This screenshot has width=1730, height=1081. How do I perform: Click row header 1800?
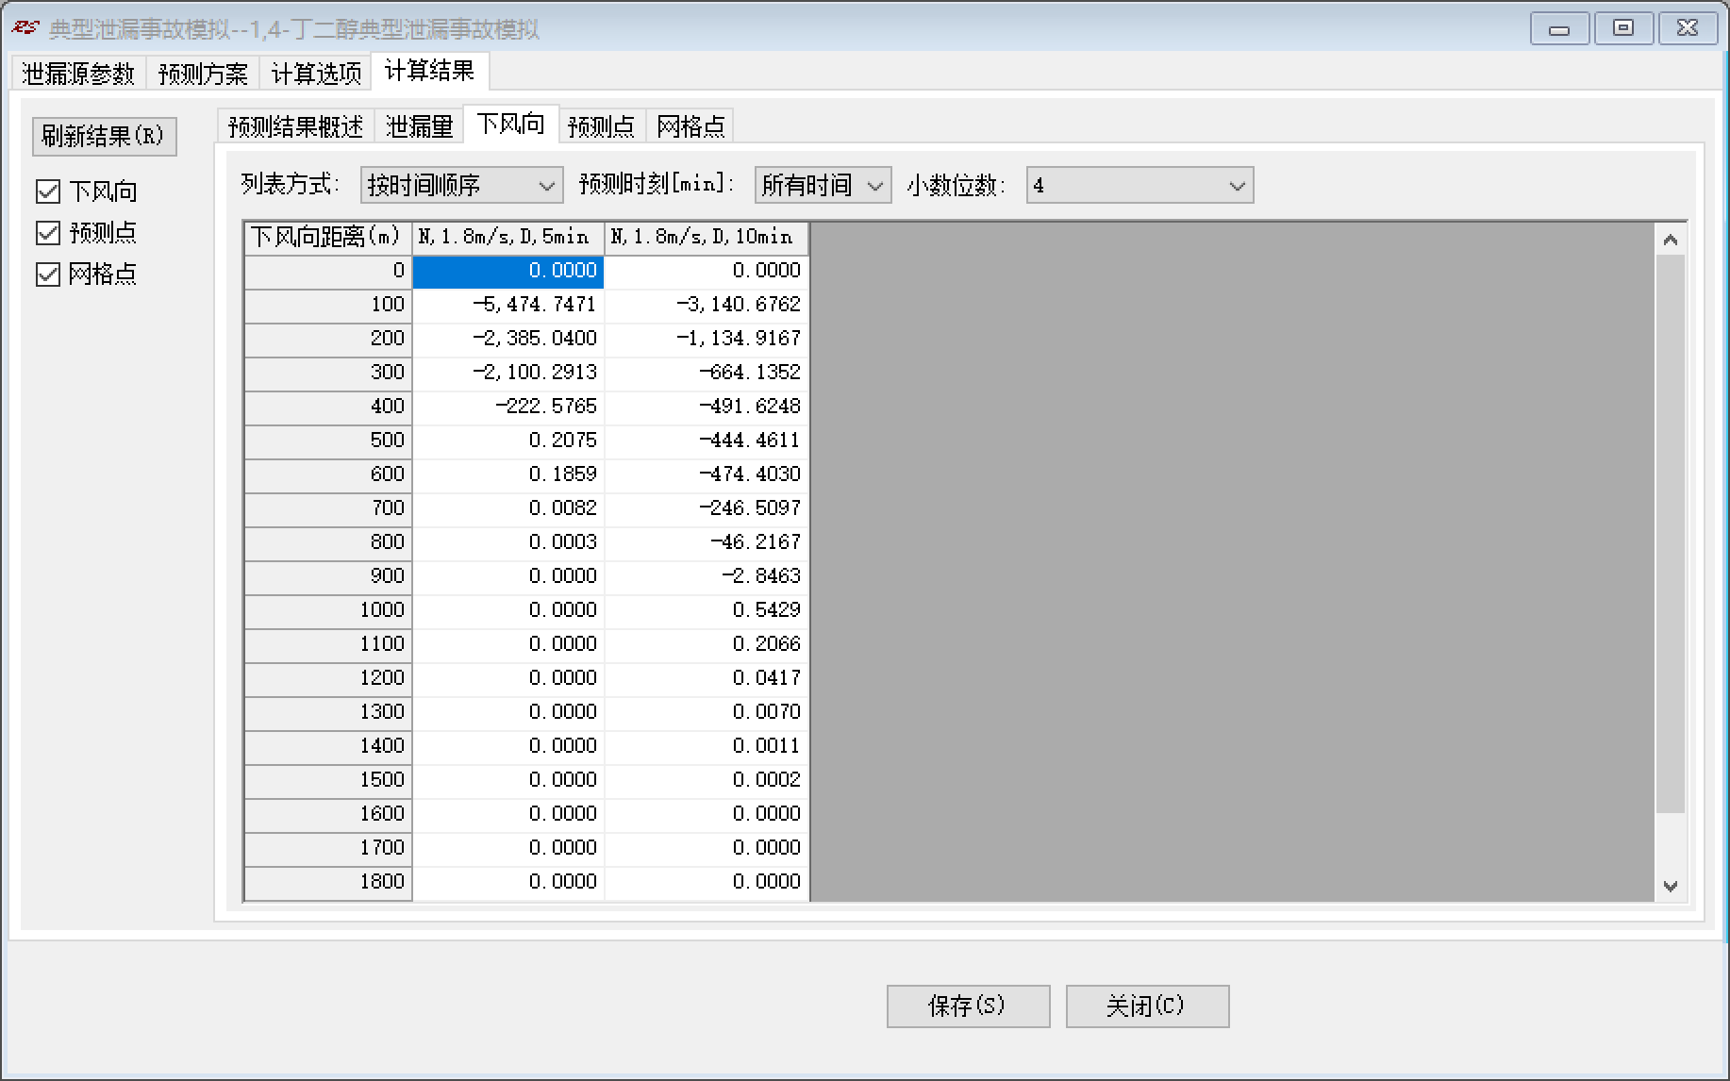[328, 882]
